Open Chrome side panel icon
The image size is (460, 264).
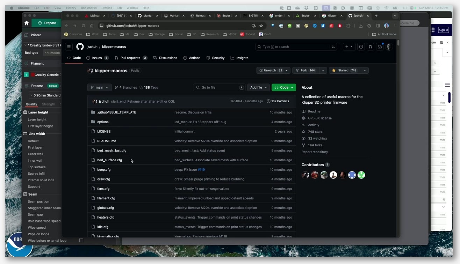(378, 25)
